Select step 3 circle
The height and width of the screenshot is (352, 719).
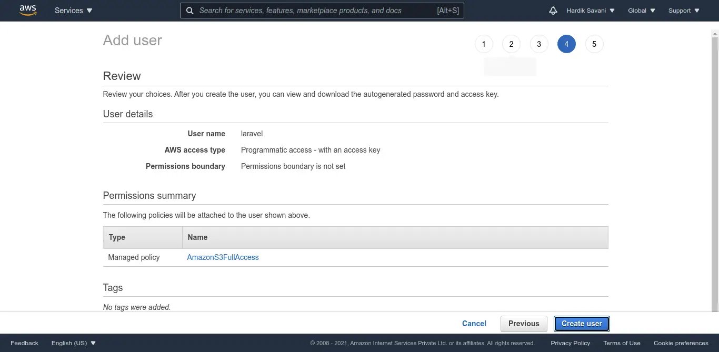(x=538, y=44)
